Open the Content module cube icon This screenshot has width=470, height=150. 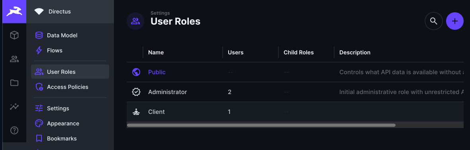14,36
